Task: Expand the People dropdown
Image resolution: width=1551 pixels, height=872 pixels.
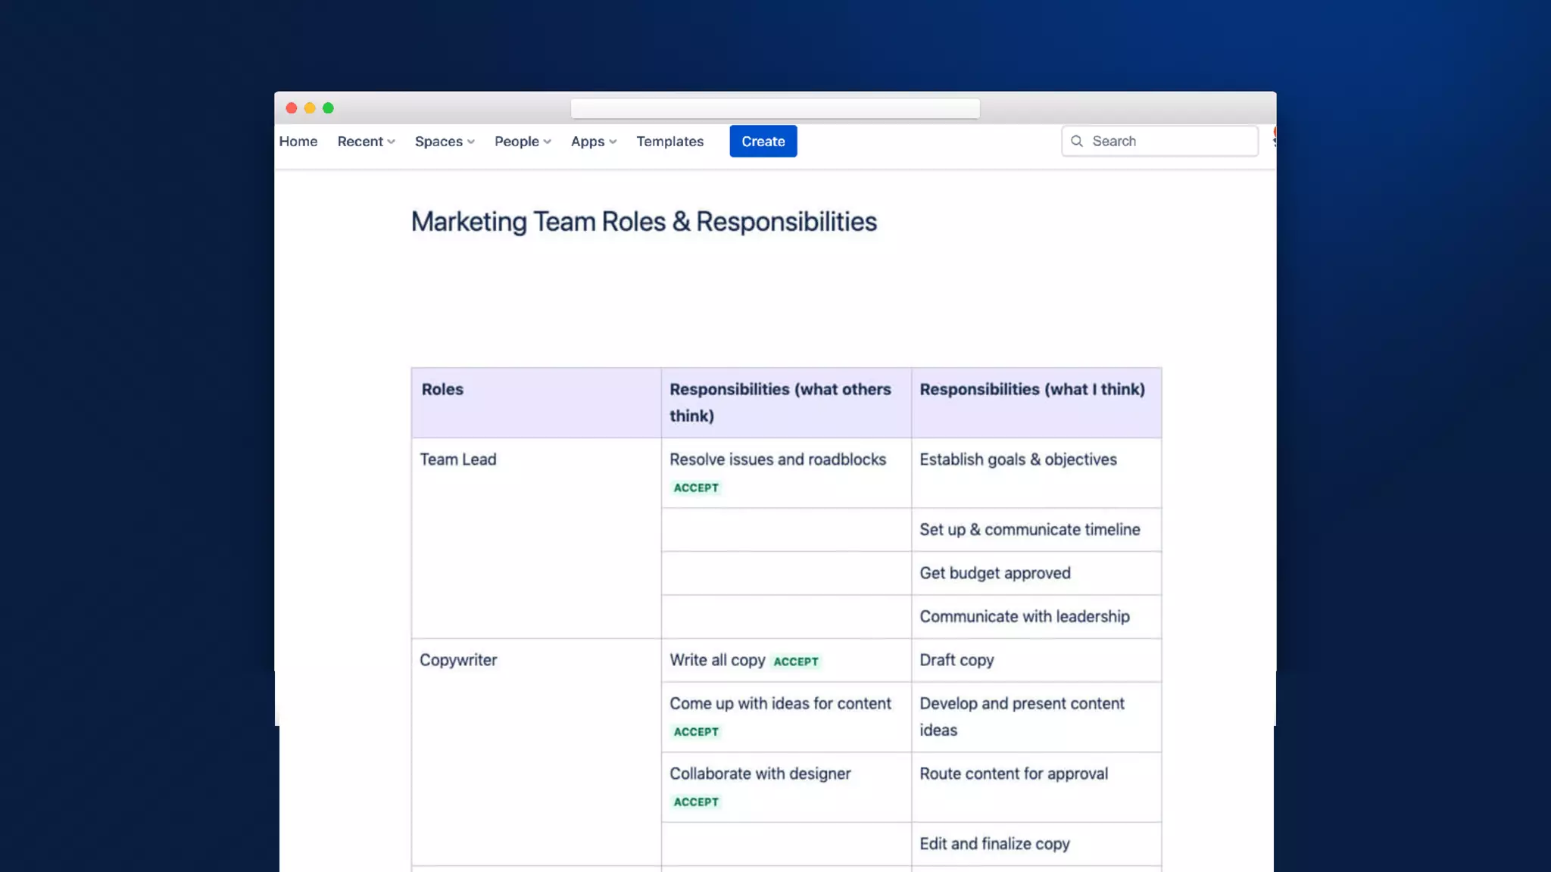Action: (523, 142)
